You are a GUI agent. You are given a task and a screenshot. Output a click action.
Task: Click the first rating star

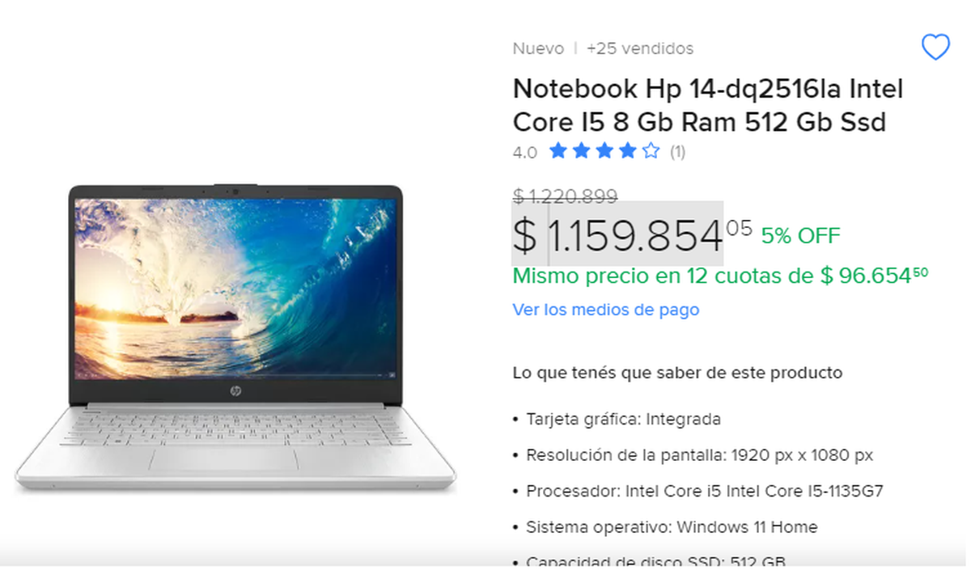(x=558, y=151)
